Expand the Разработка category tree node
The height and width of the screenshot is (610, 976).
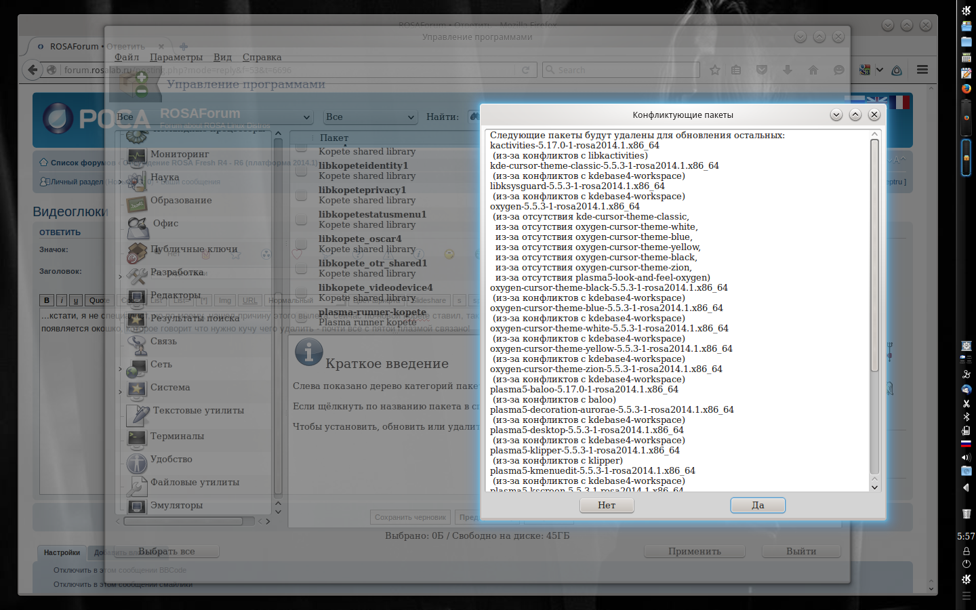coord(121,277)
